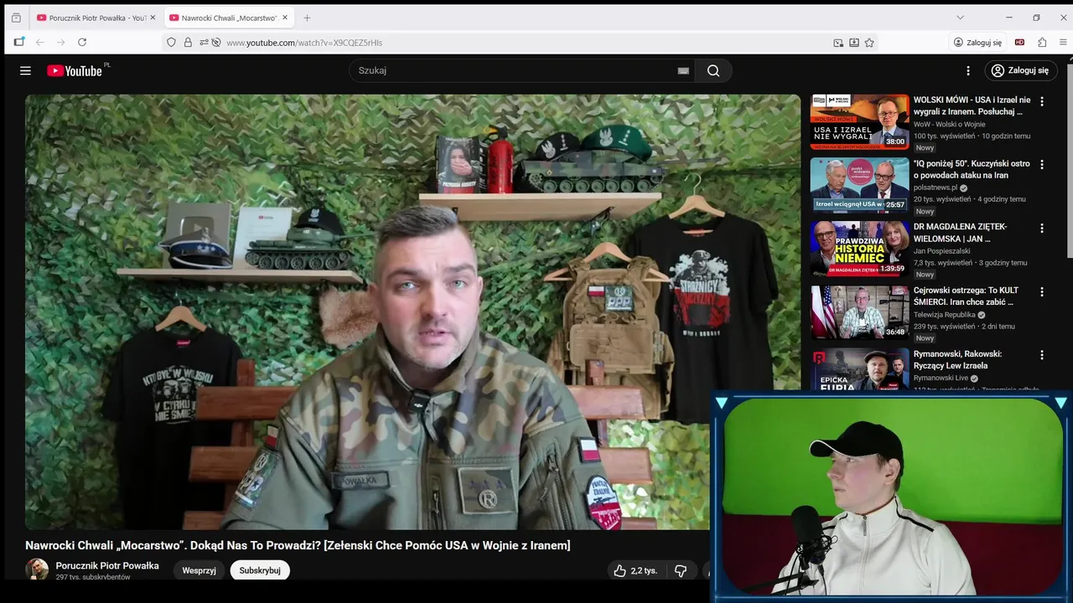1073x603 pixels.
Task: Click the picture-in-picture icon in address bar
Action: pyautogui.click(x=838, y=42)
